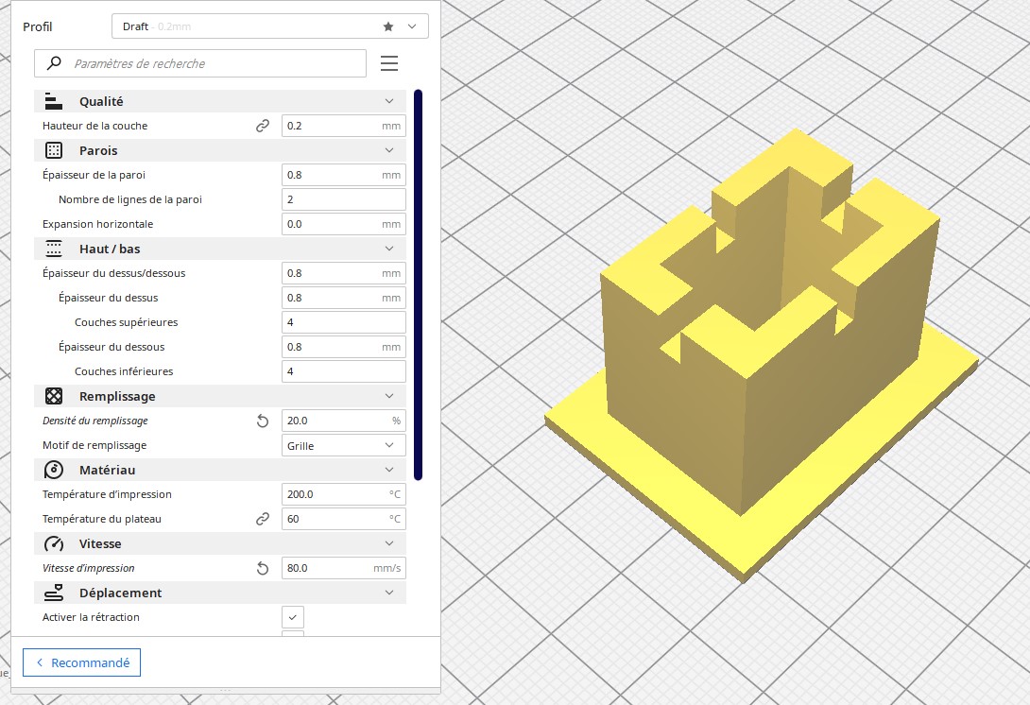Viewport: 1030px width, 705px height.
Task: Click link icon beside Température du plateau
Action: (x=262, y=519)
